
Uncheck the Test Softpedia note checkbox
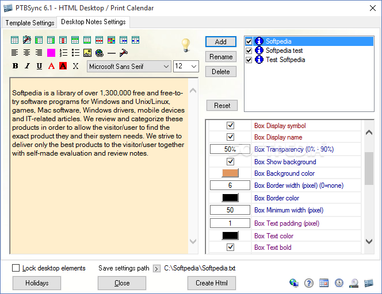point(249,60)
